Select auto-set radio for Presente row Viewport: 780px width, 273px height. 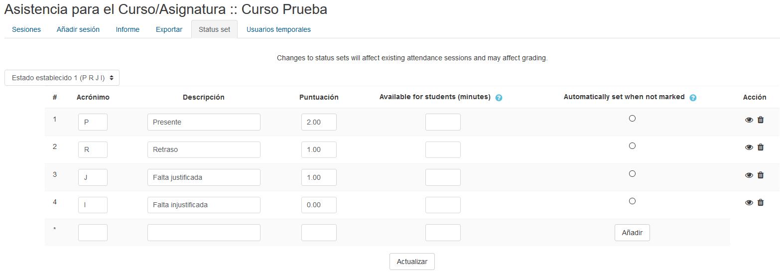[x=632, y=119]
